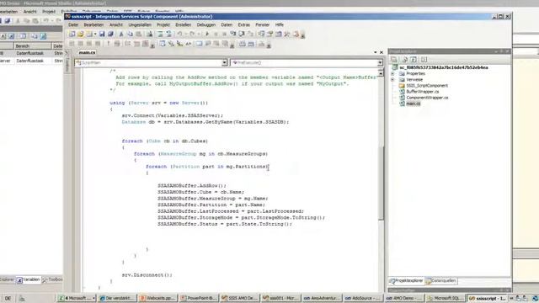Click the Undo arrow icon

click(x=179, y=34)
